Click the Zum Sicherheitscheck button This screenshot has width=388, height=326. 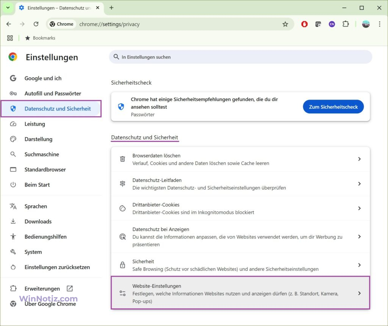[x=333, y=106]
